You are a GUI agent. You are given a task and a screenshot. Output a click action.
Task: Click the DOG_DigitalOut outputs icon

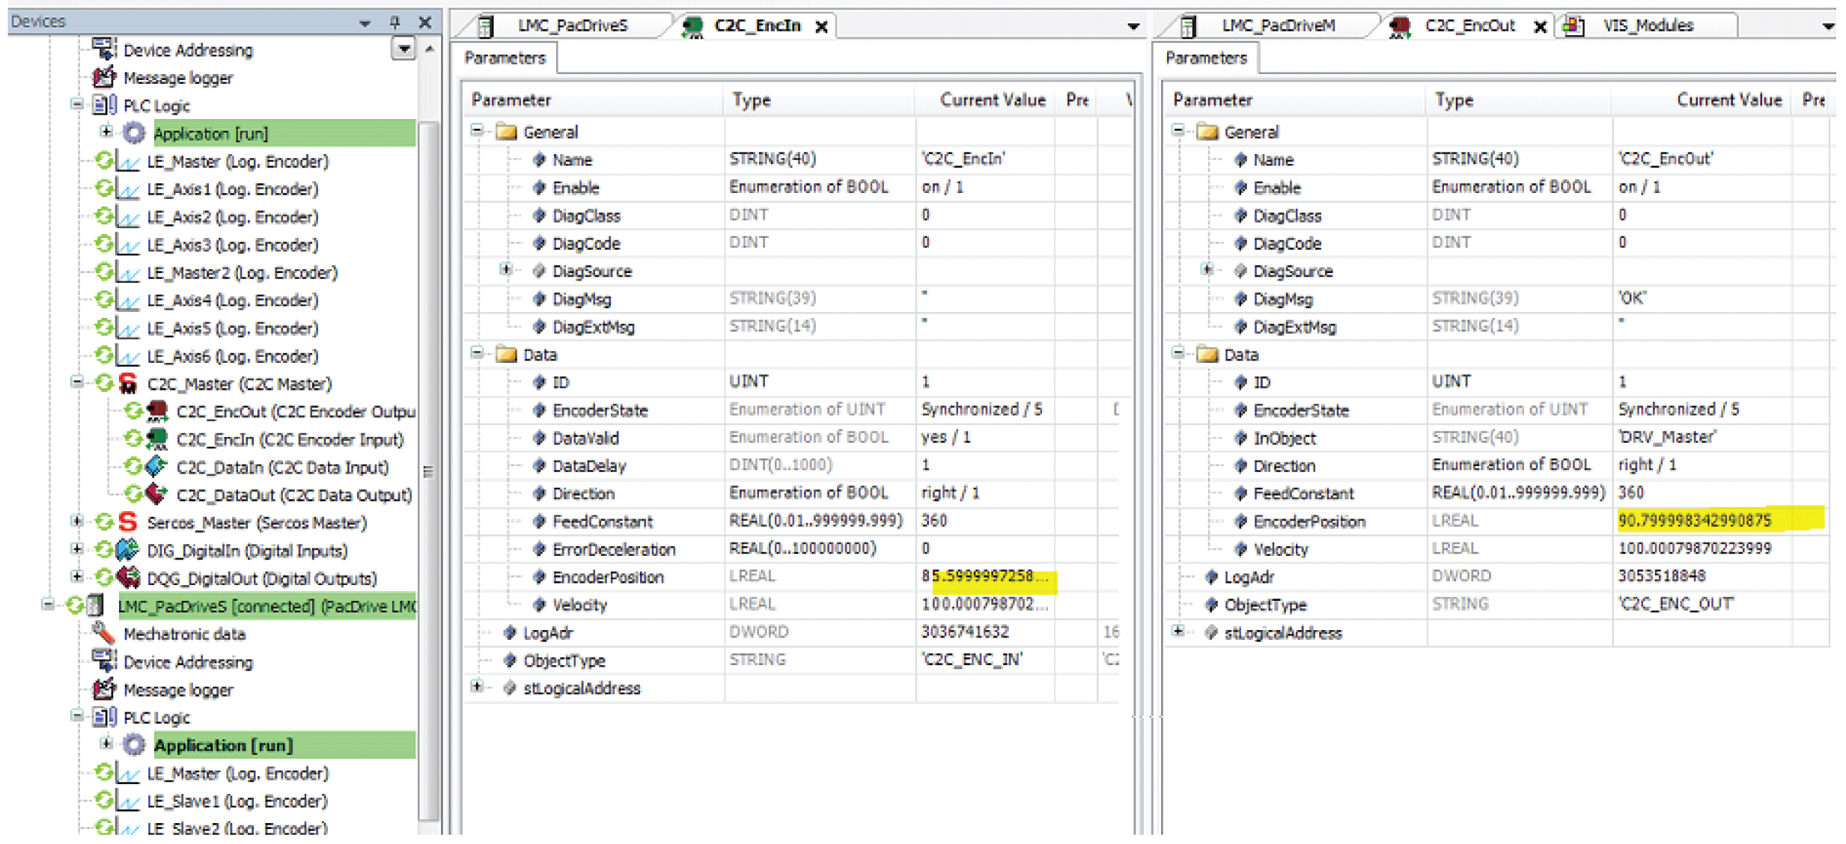pyautogui.click(x=128, y=578)
